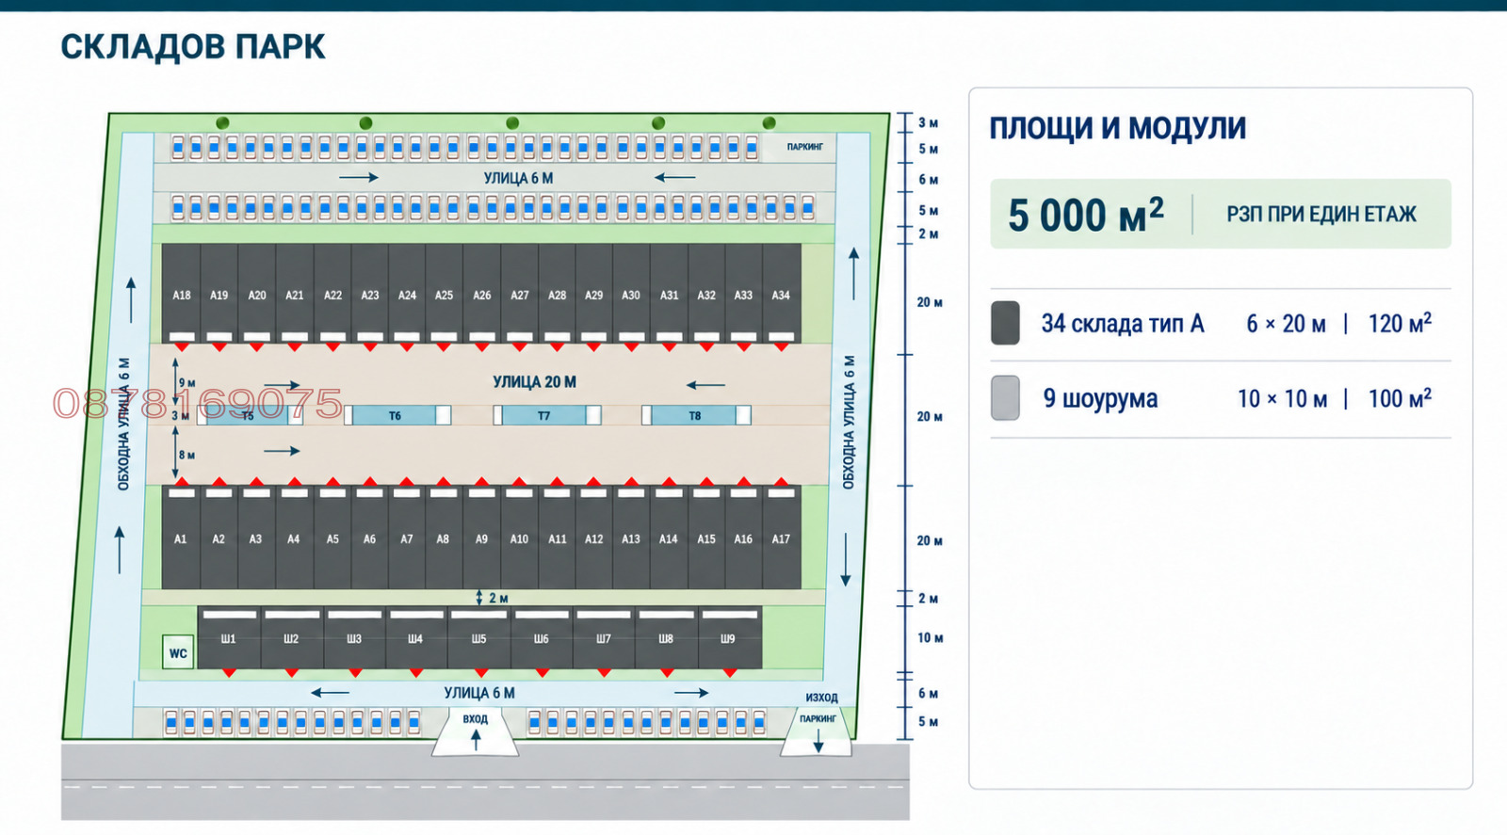Image resolution: width=1507 pixels, height=835 pixels.
Task: Select warehouse unit A18 on the plan
Action: pyautogui.click(x=181, y=294)
